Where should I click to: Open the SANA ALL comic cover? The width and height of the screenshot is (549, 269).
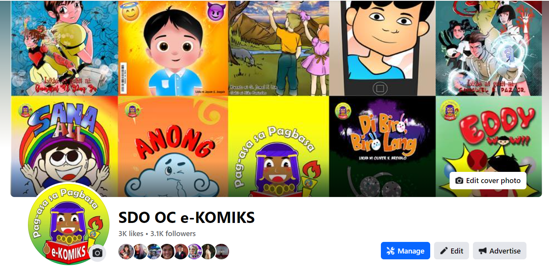click(64, 146)
